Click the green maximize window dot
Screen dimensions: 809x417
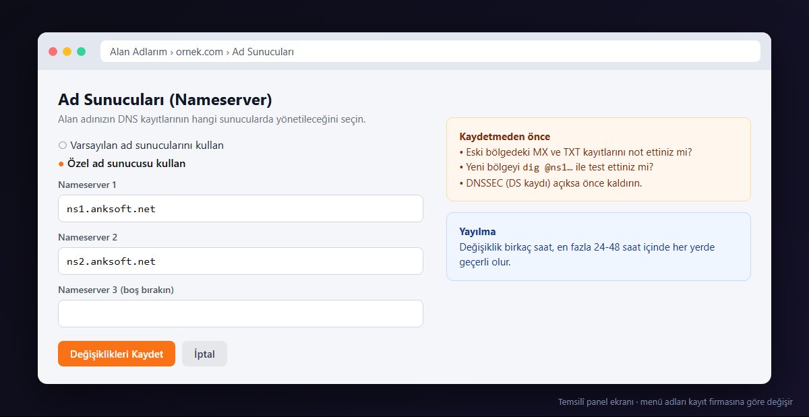pyautogui.click(x=82, y=51)
